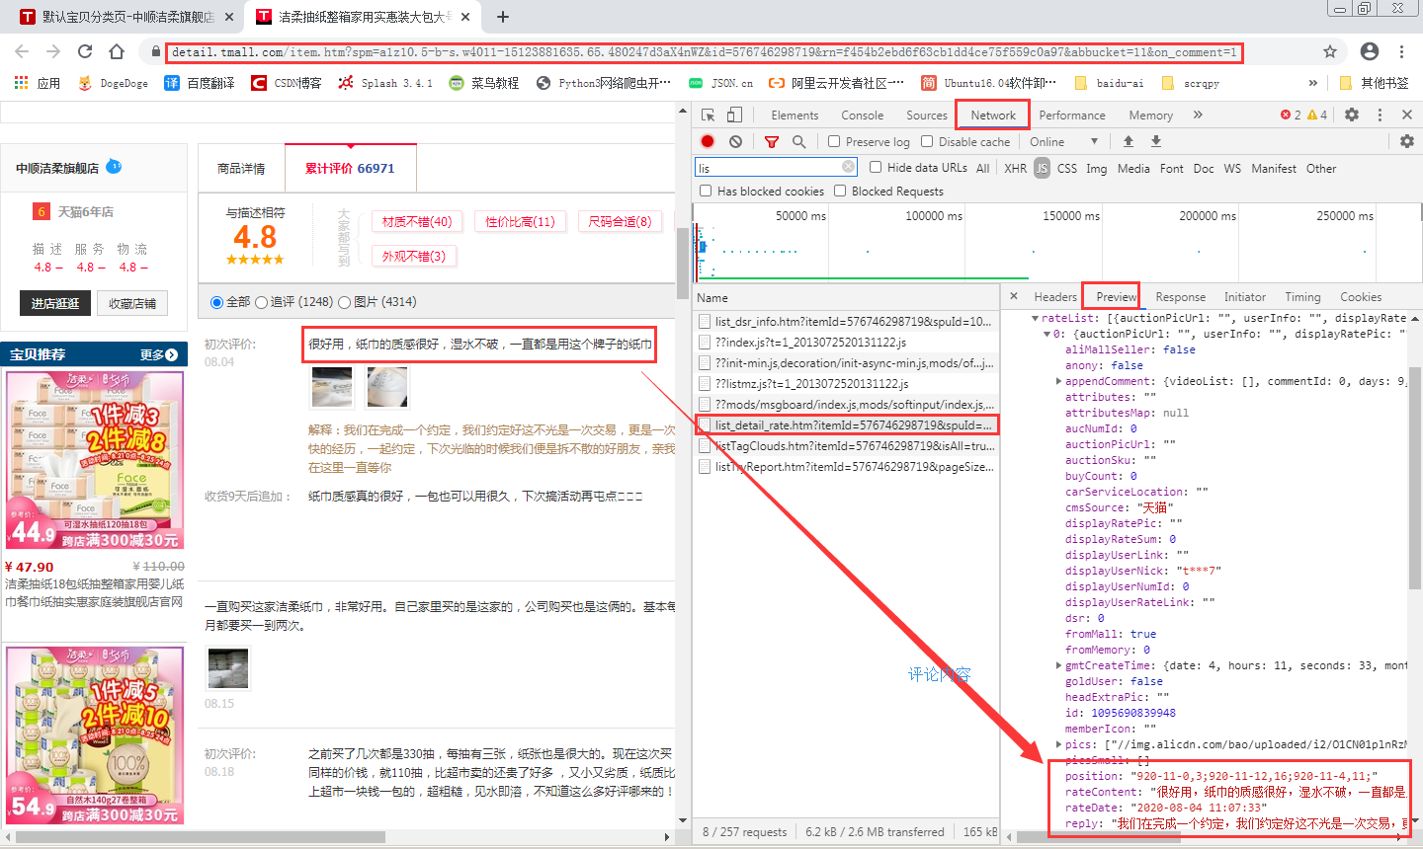Viewport: 1423px width, 849px height.
Task: Click the browser forward arrow
Action: 53,51
